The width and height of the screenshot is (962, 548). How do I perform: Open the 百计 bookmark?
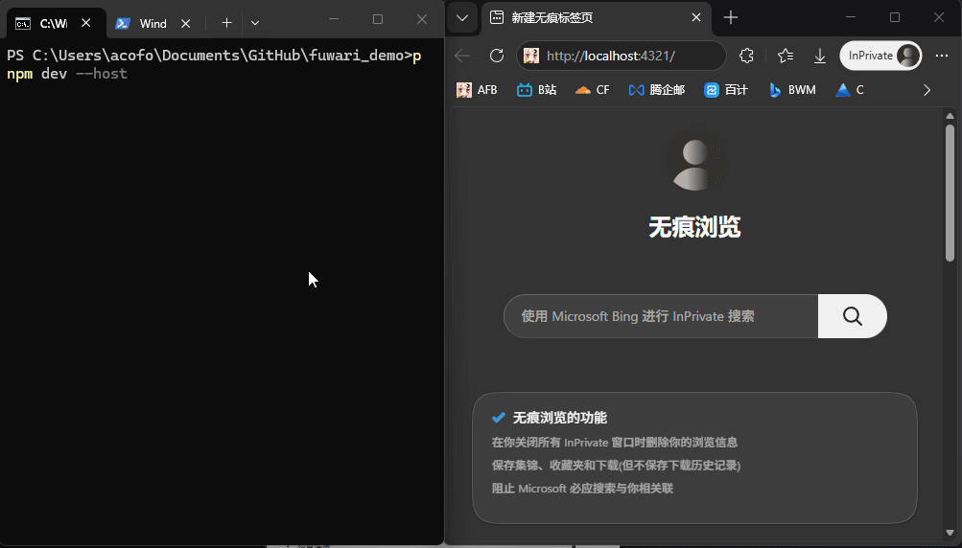pos(726,90)
